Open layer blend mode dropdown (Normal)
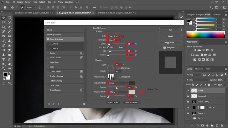 [197, 80]
